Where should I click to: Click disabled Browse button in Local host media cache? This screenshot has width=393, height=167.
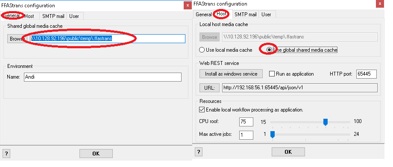pyautogui.click(x=210, y=37)
